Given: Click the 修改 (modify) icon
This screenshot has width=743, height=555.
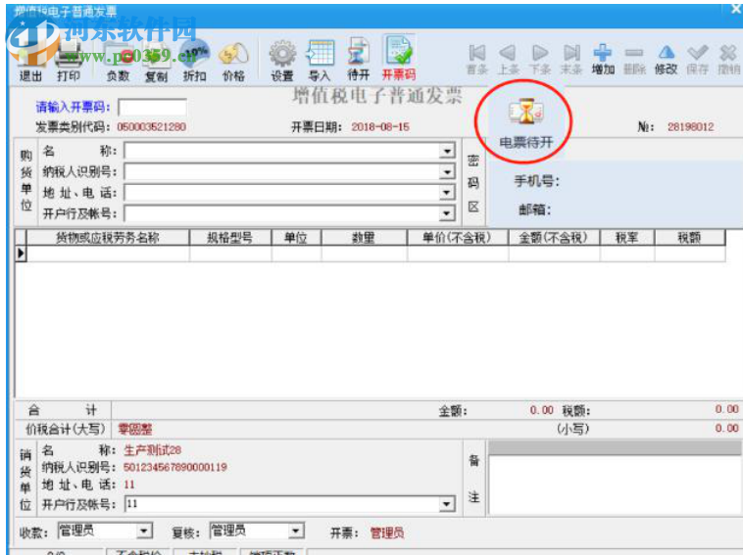Looking at the screenshot, I should pos(666,59).
